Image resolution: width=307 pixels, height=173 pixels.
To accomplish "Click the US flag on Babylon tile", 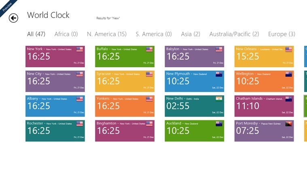I will point(219,49).
